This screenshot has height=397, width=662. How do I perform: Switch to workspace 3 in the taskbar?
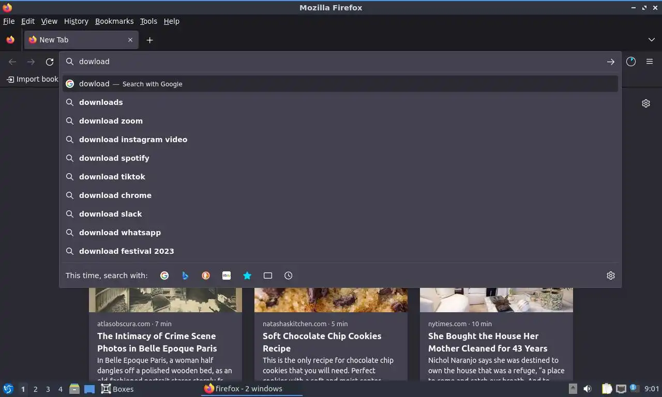[48, 389]
